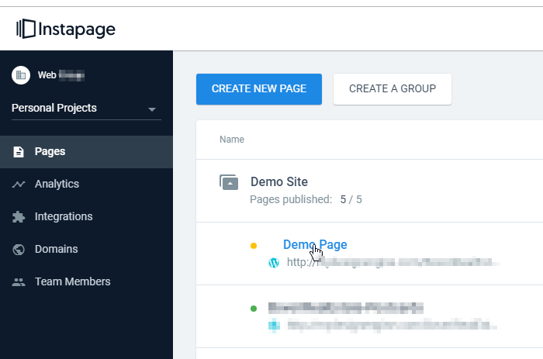Click the green status dot of the second page
The image size is (543, 359).
point(254,309)
